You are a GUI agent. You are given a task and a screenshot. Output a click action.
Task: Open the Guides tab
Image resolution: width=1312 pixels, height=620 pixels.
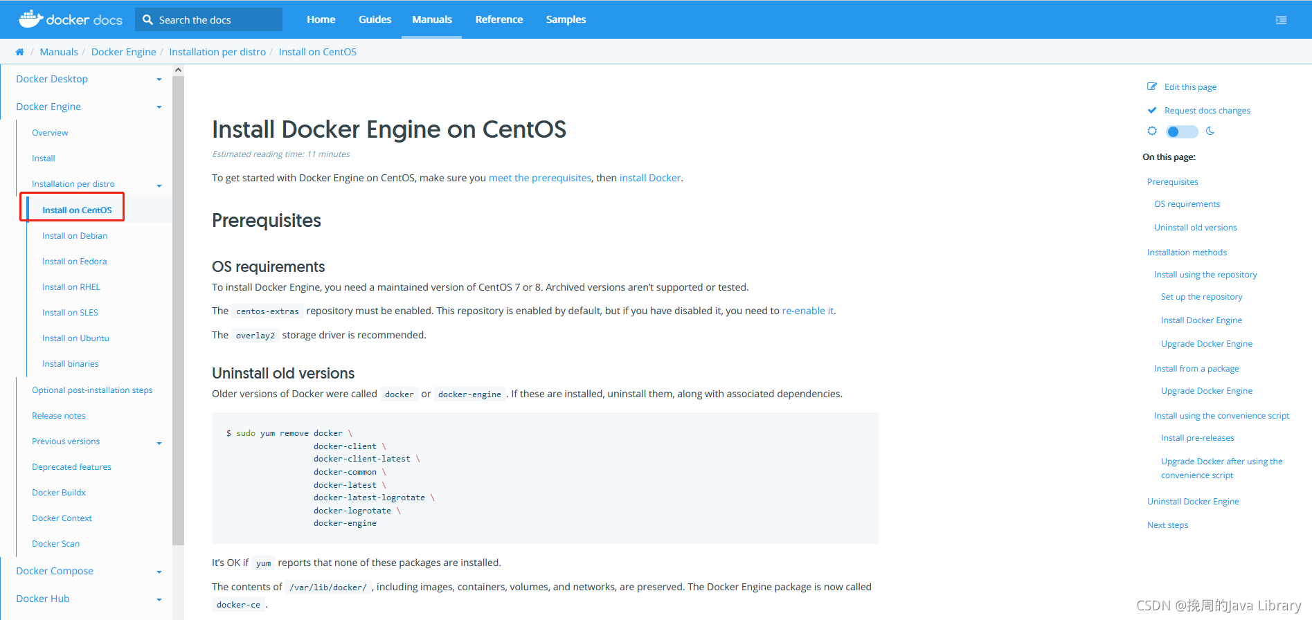(x=375, y=19)
